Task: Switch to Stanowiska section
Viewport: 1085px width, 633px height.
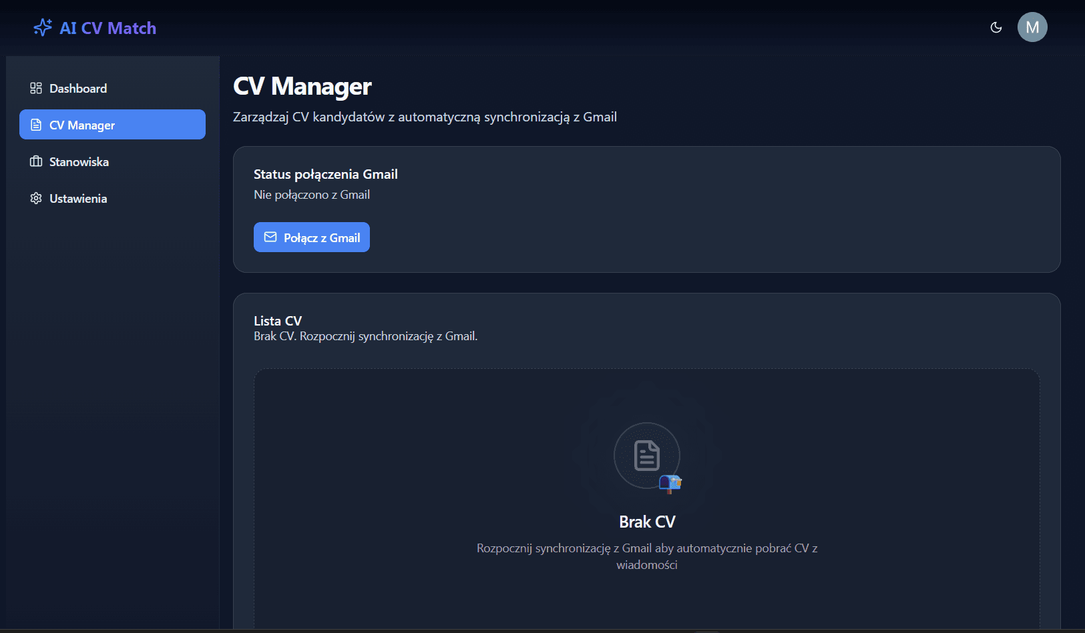Action: 79,161
